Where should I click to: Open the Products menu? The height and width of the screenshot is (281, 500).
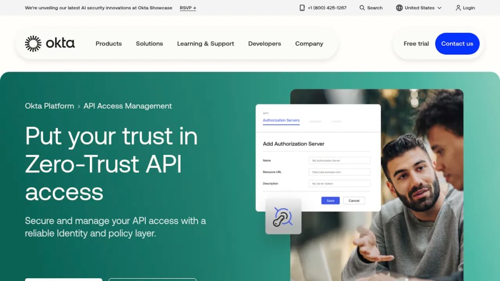pyautogui.click(x=109, y=43)
